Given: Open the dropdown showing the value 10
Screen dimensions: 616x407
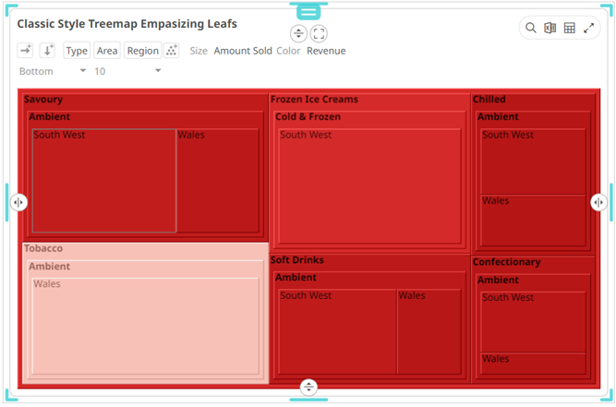Looking at the screenshot, I should coord(127,71).
